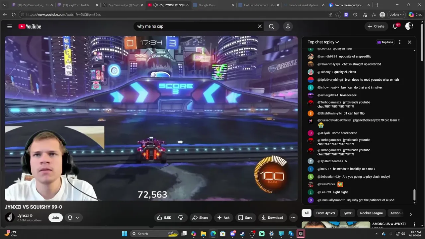The image size is (425, 239).
Task: Open the AMONG US w JYNXZI video thumbnail
Action: pos(336,225)
